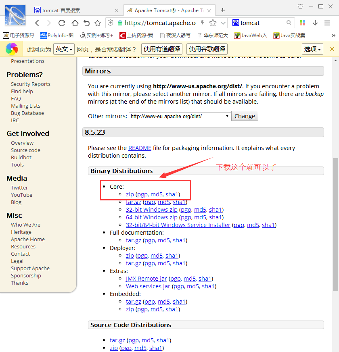The height and width of the screenshot is (352, 339).
Task: Download 32-bit/64-bit Windows Service Installer
Action: click(x=178, y=225)
